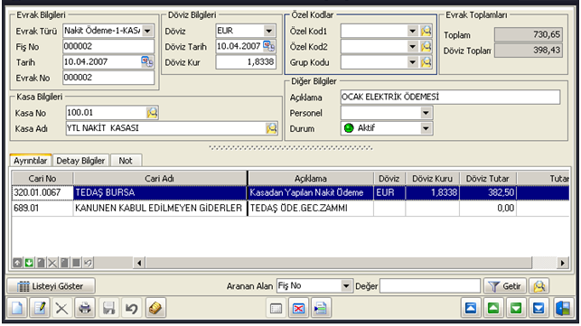The image size is (581, 326).
Task: Click the undo arrow icon in bottom toolbar
Action: click(132, 308)
